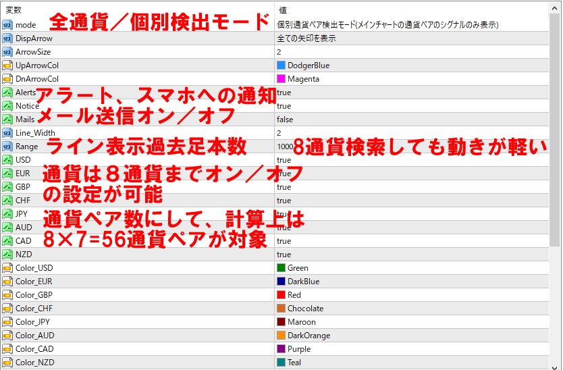Select the Color_AUD variable name
Viewport: 563px width, 370px height.
pyautogui.click(x=35, y=336)
